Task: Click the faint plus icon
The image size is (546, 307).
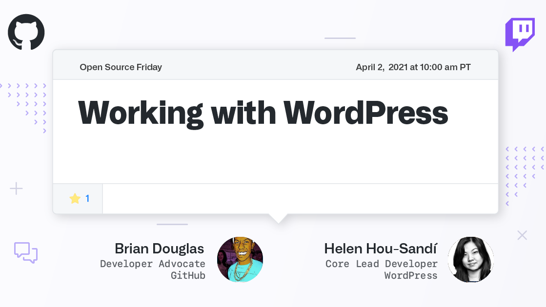Action: coord(17,189)
